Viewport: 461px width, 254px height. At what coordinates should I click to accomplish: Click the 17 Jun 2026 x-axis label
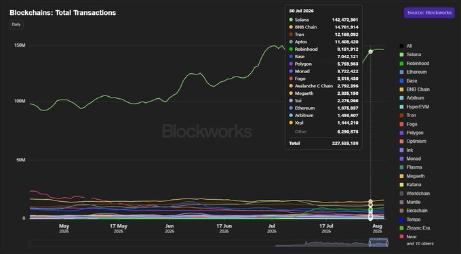[224, 228]
